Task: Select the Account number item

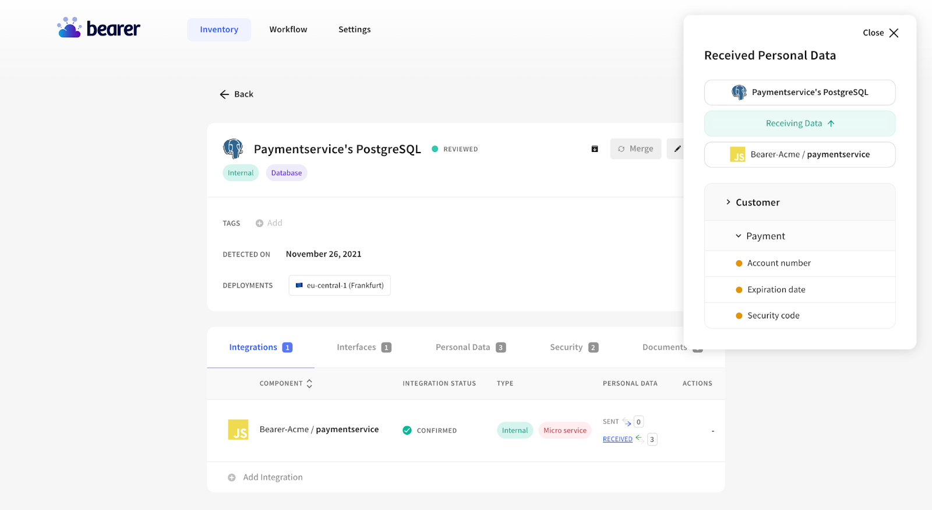Action: 800,264
